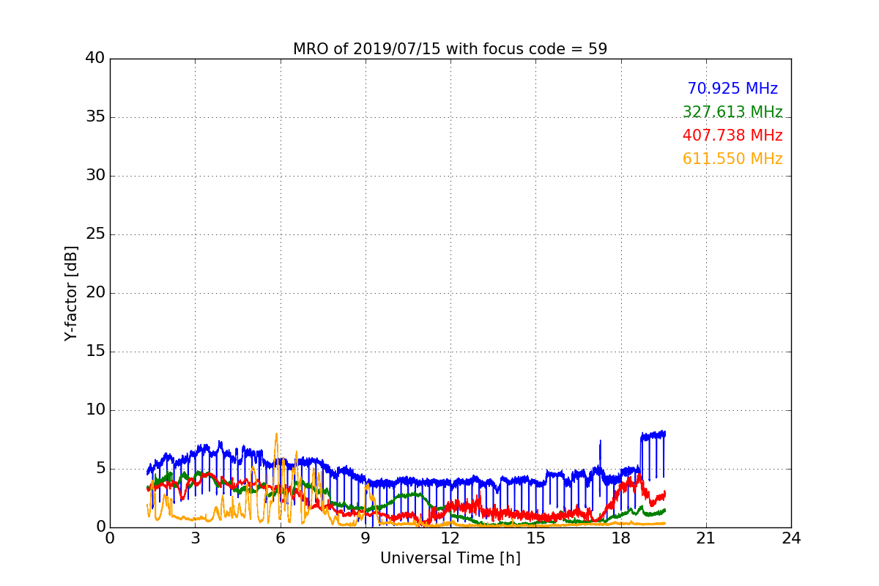The height and width of the screenshot is (586, 879).
Task: Click the x-axis tick label 18
Action: tap(620, 538)
